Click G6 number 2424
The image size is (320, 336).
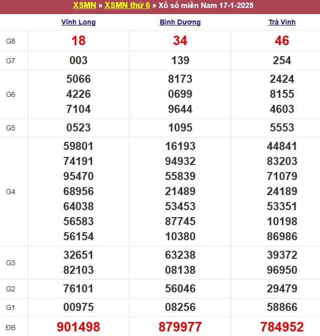coord(282,79)
